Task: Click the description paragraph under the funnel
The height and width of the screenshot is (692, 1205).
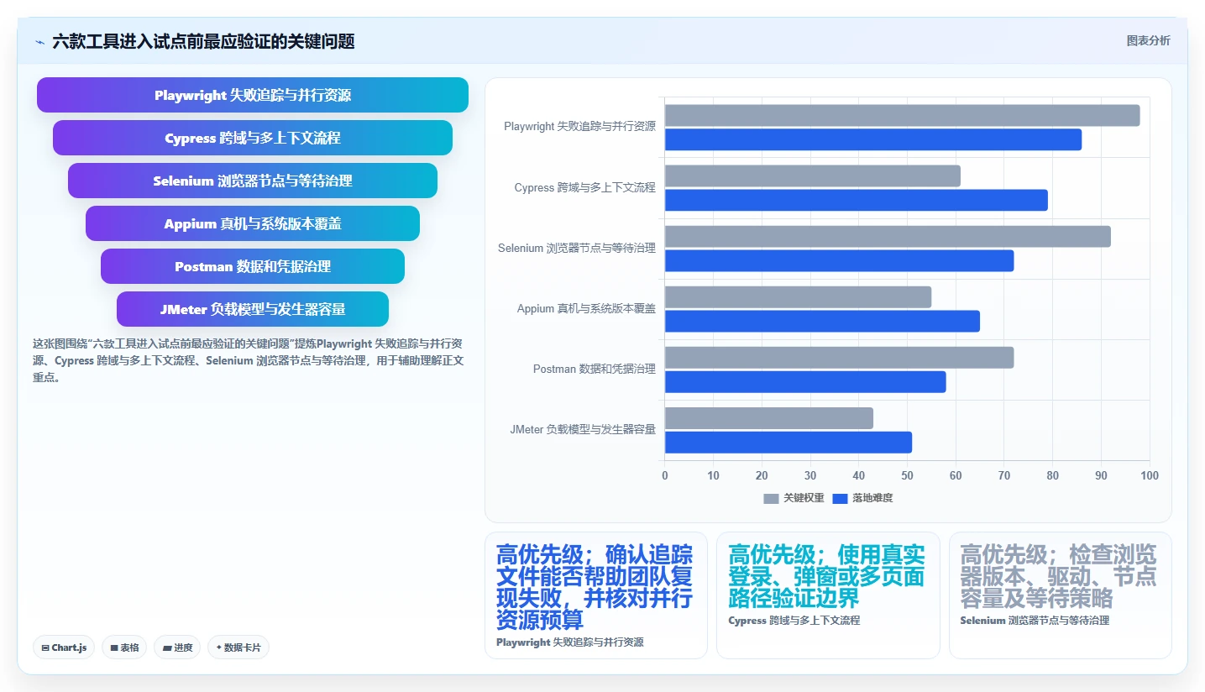Action: (x=249, y=361)
